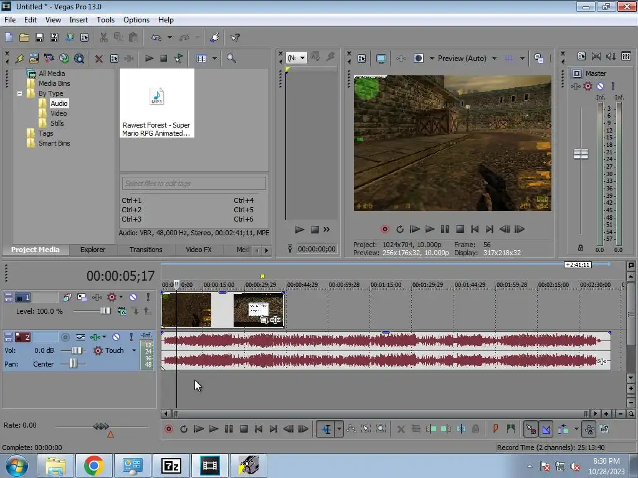
Task: Switch to the Video FX tab
Action: click(x=199, y=250)
